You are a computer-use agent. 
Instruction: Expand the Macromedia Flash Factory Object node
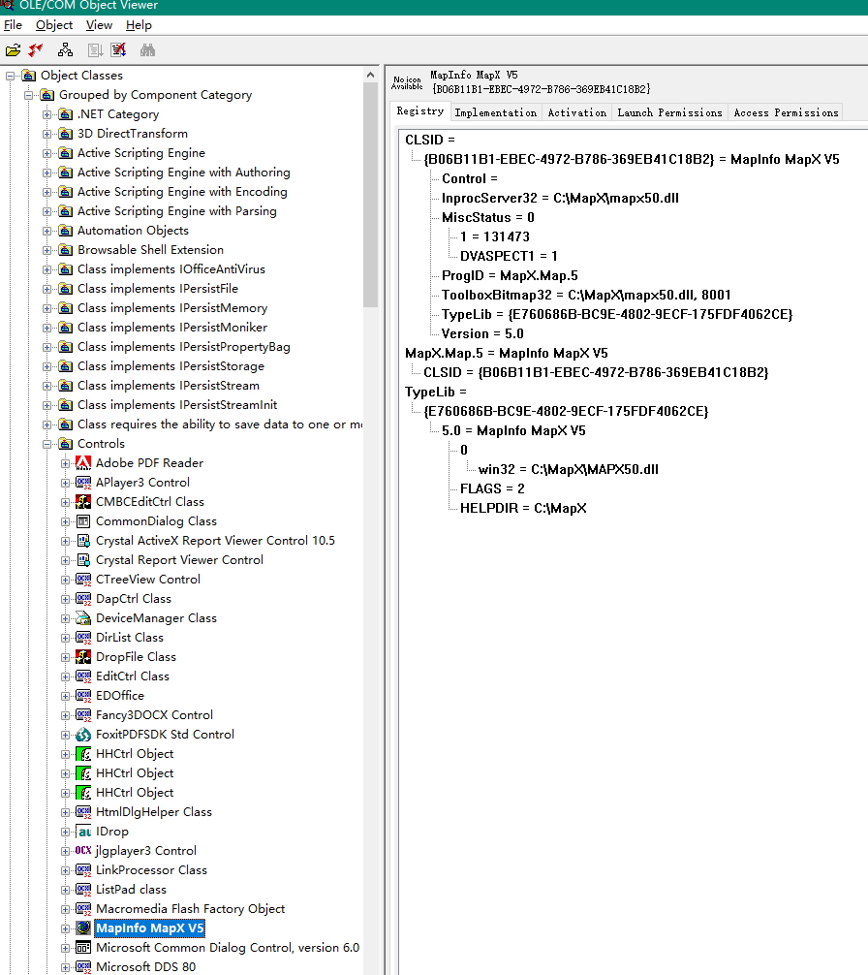tap(65, 909)
